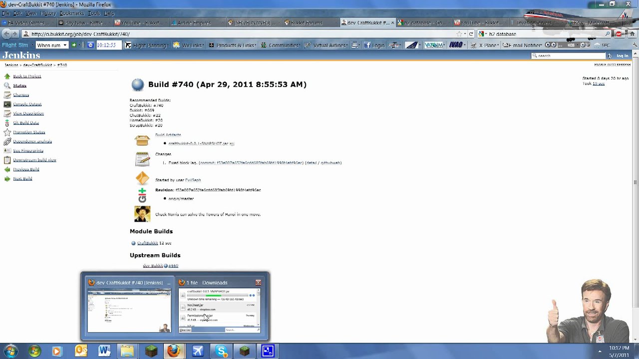Click the Jenkins logo header

[20, 55]
